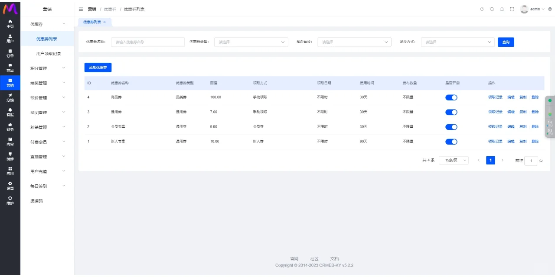This screenshot has width=555, height=277.
Task: Focus the 优惠券名称 input field
Action: 148,42
